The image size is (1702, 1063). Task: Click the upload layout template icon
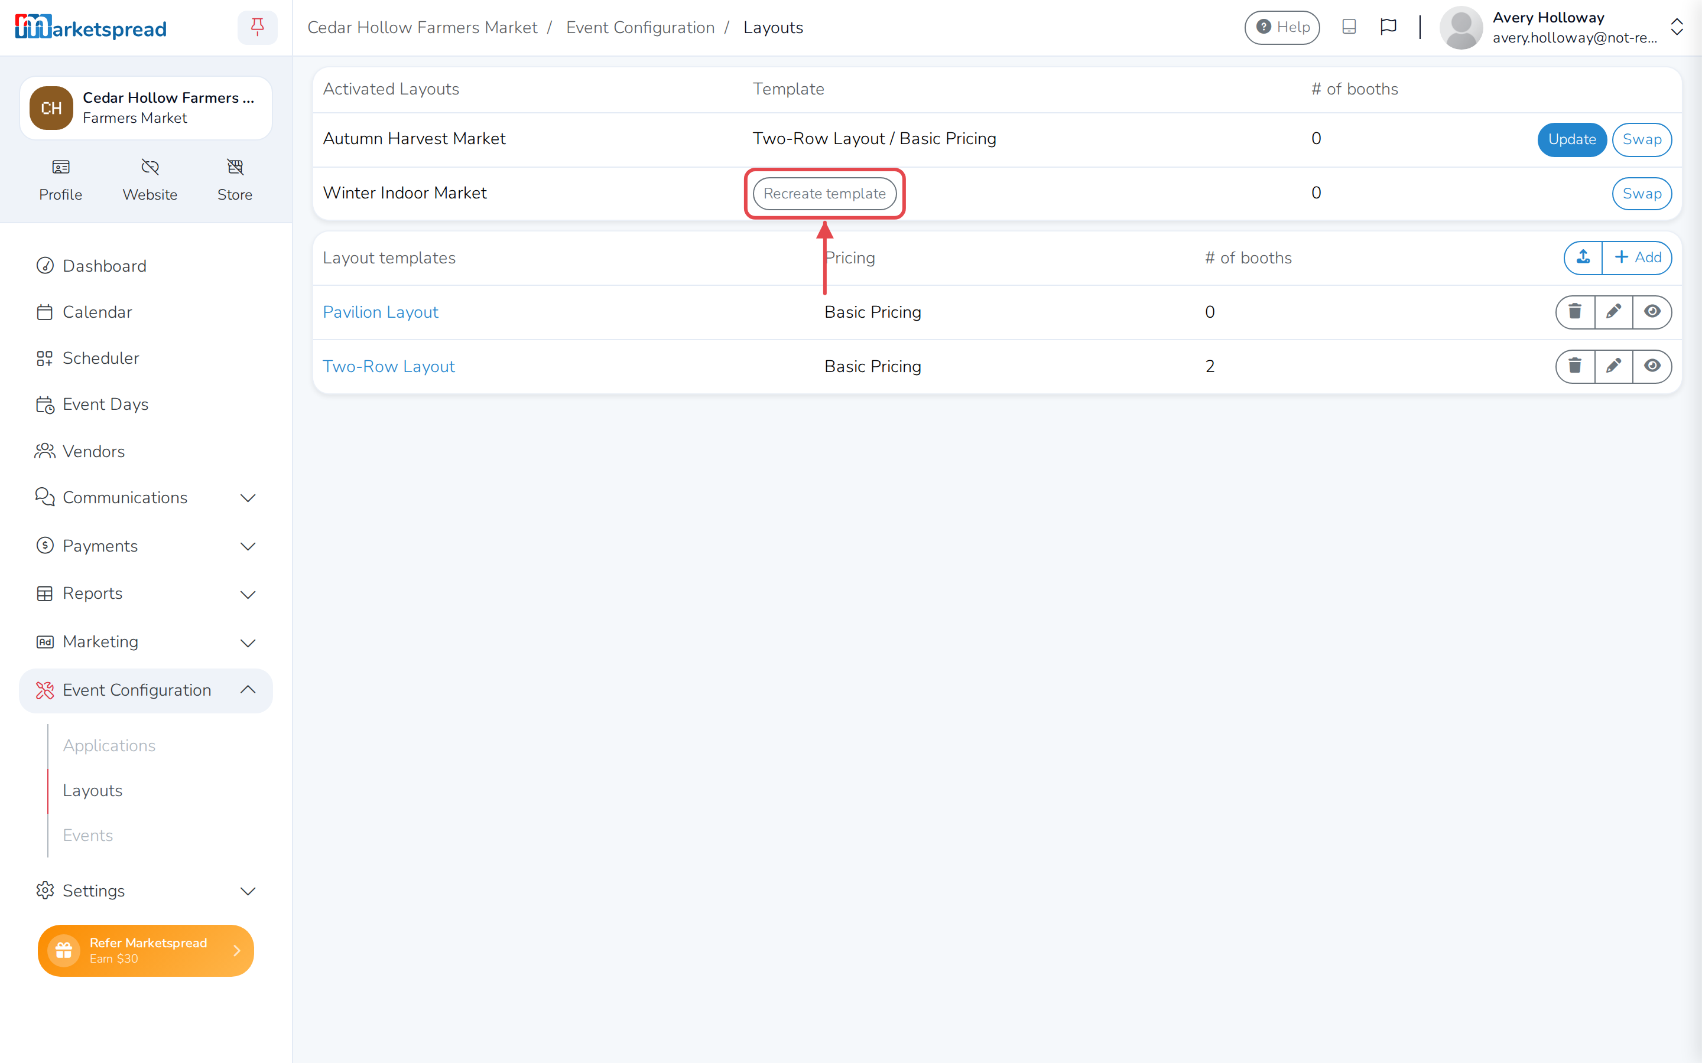[1583, 257]
